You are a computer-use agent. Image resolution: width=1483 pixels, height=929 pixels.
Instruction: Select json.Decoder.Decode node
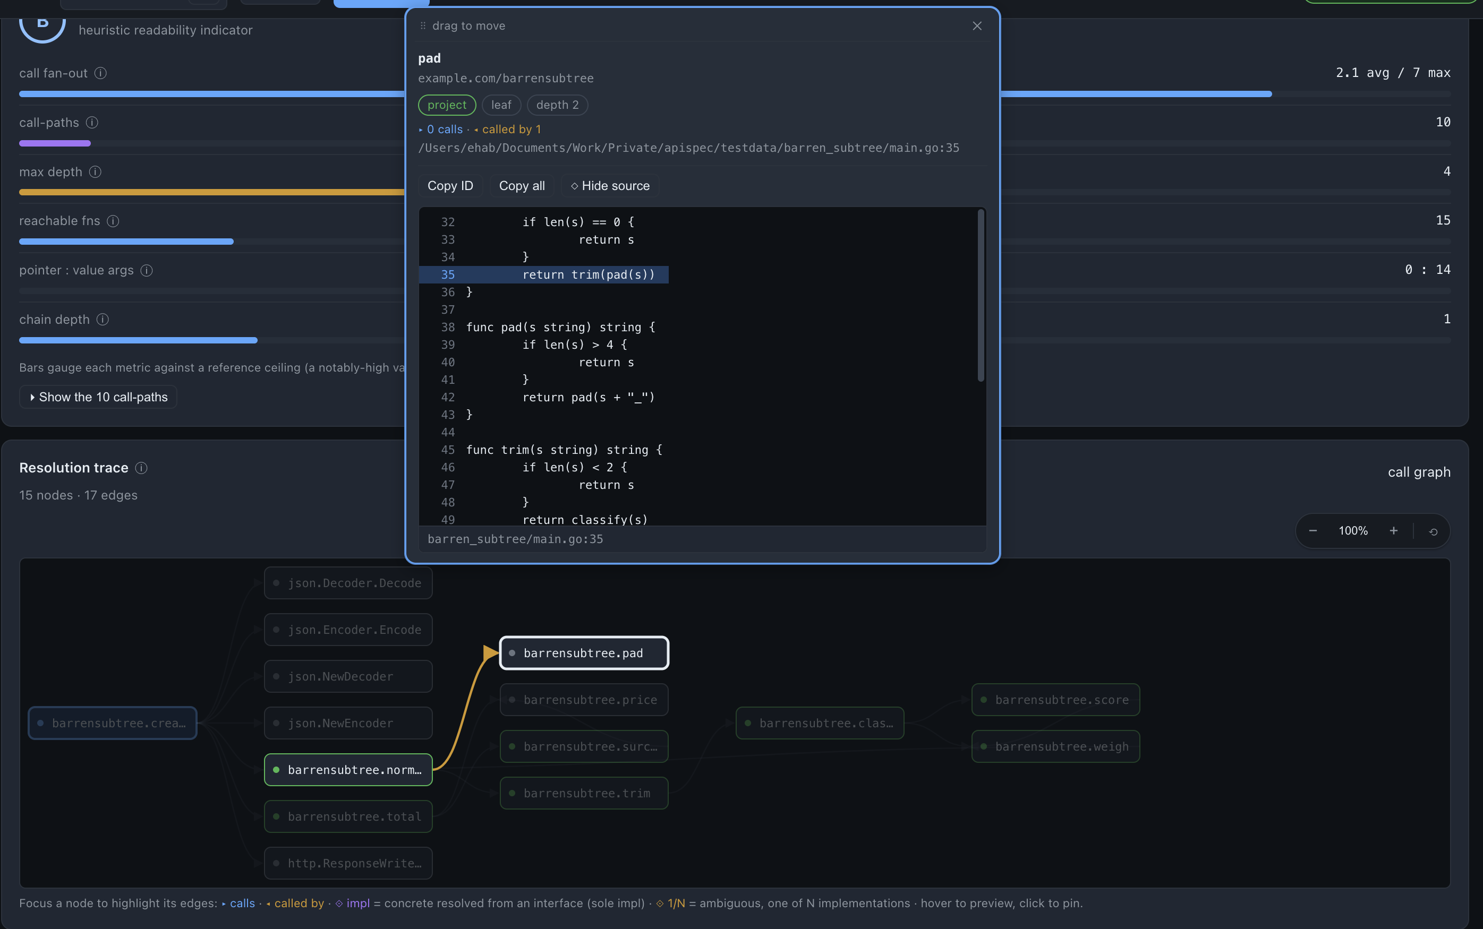click(x=348, y=583)
